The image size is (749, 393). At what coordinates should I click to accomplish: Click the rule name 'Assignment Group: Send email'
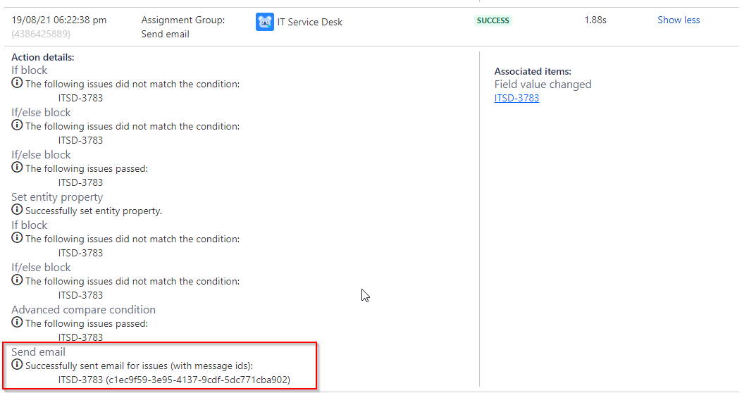183,27
